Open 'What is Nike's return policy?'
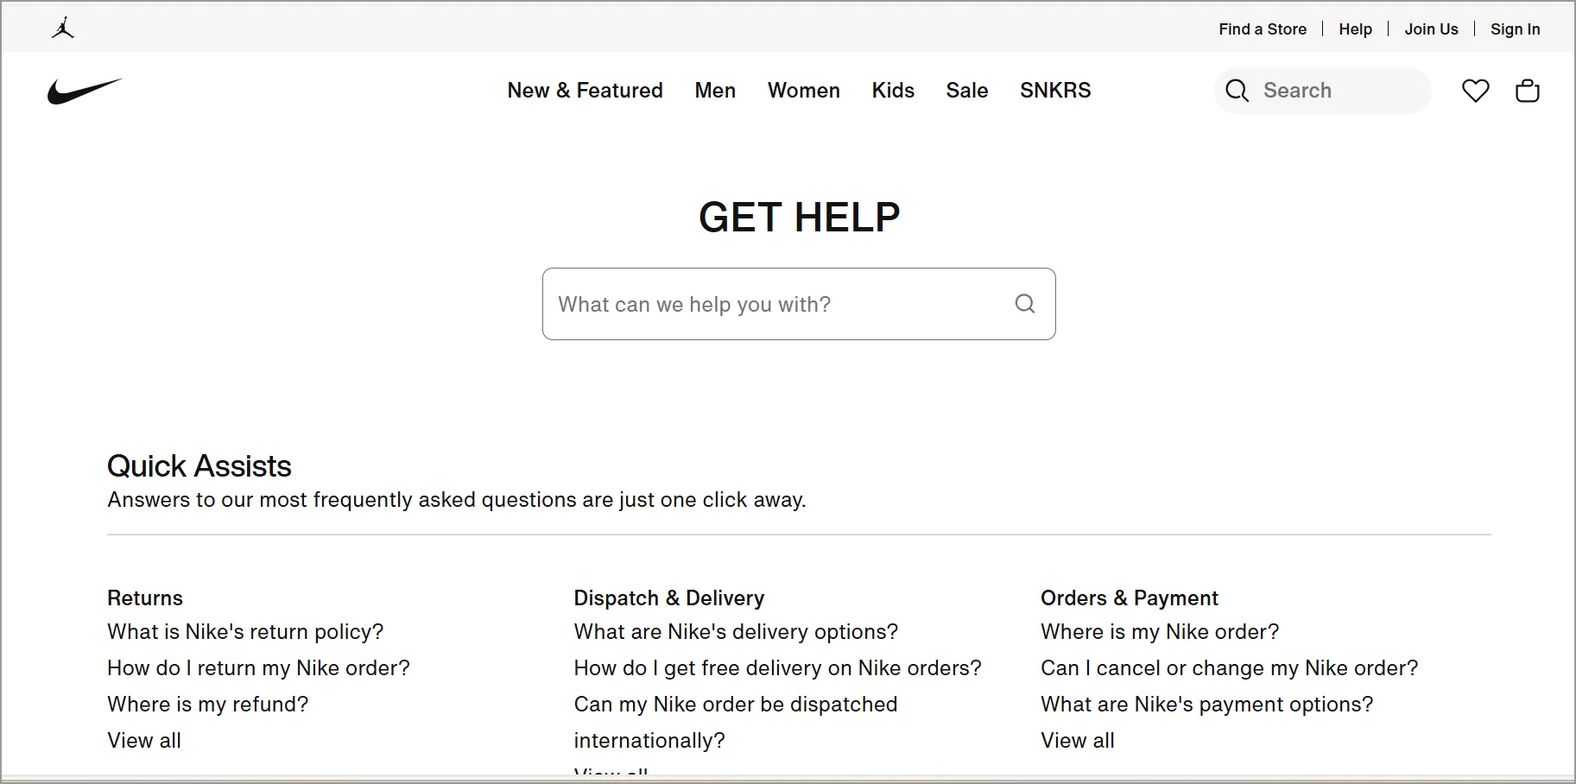1576x784 pixels. coord(245,632)
